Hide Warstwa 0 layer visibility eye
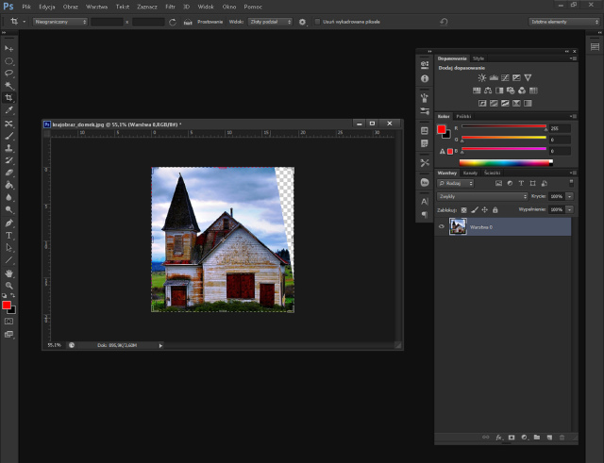The image size is (604, 463). [442, 226]
